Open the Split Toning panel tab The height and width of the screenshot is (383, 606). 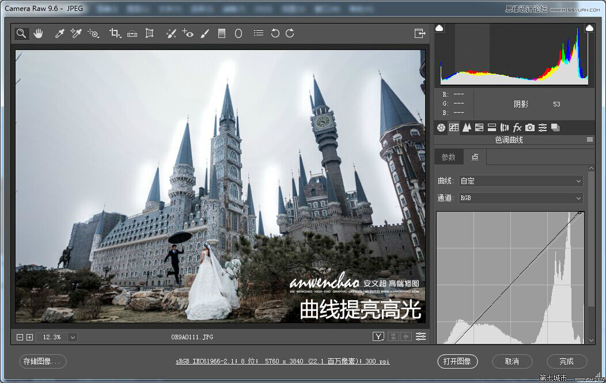click(492, 128)
